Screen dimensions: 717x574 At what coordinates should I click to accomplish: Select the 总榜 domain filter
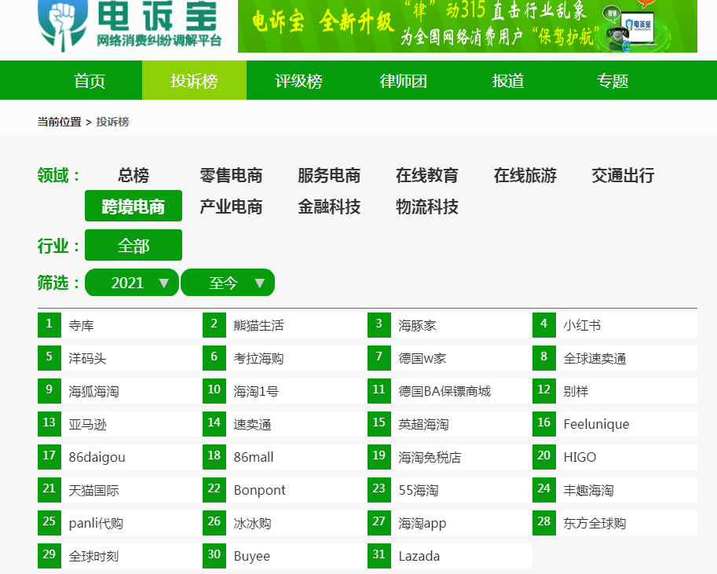point(134,176)
